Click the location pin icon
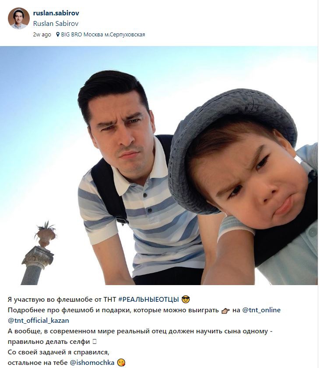320x368 pixels. (x=58, y=35)
